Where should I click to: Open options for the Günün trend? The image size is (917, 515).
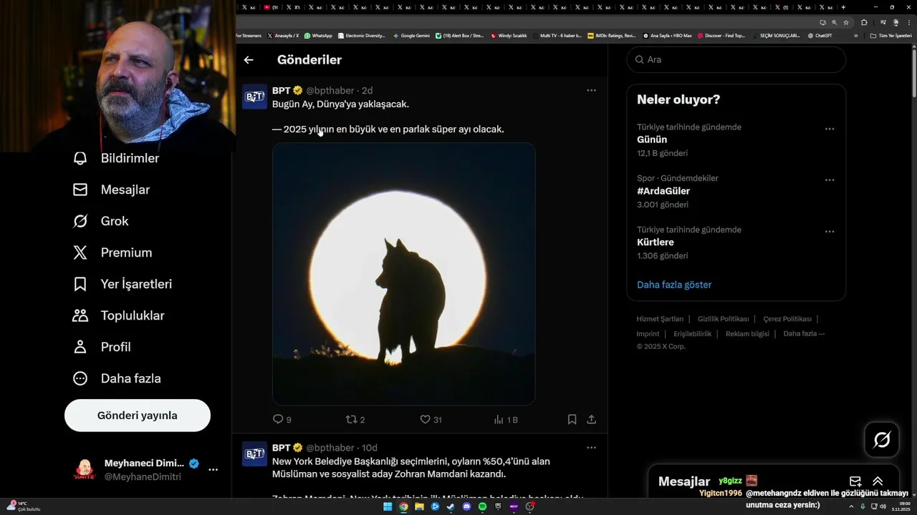pos(830,129)
